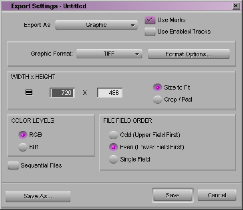Open the Export As dropdown

(x=96, y=25)
